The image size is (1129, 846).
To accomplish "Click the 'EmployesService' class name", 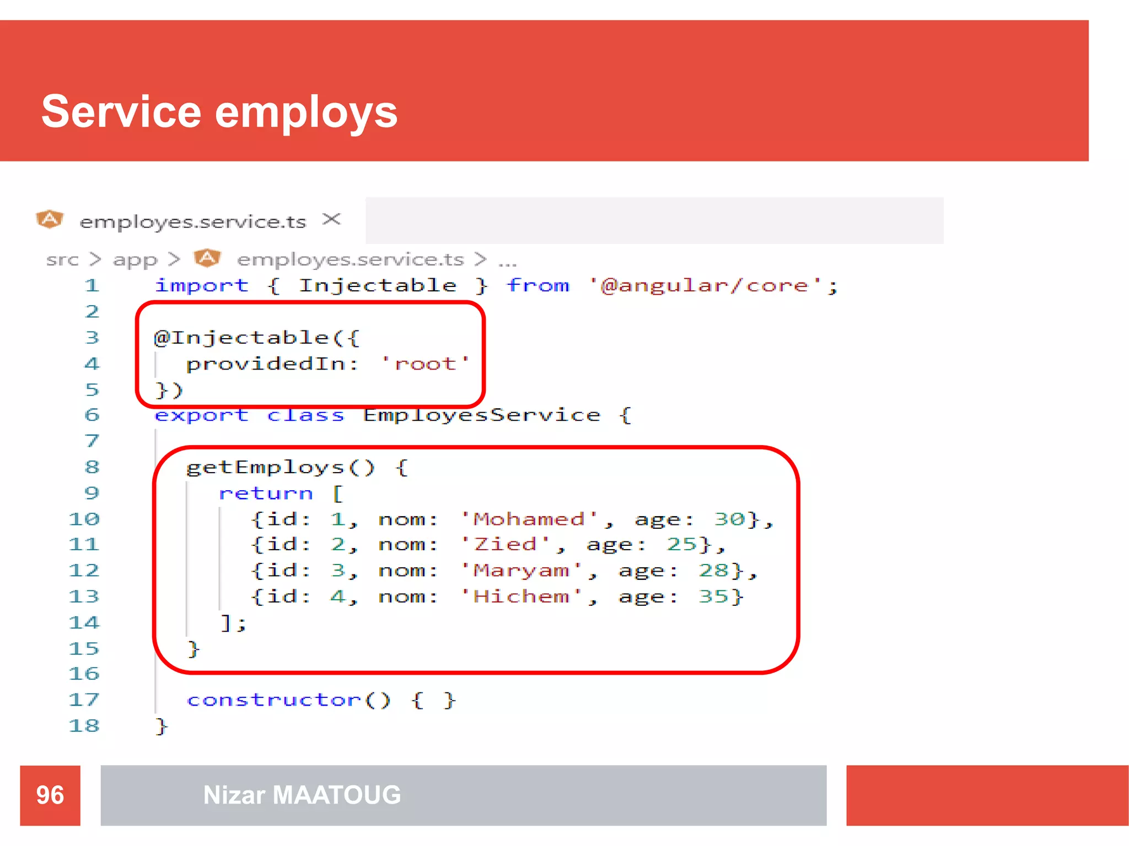I will pyautogui.click(x=482, y=415).
